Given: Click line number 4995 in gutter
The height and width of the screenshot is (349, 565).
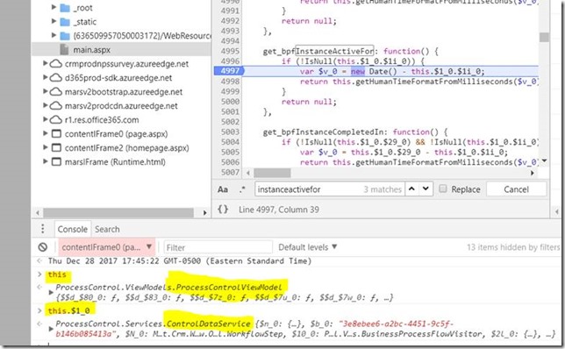Looking at the screenshot, I should [230, 51].
